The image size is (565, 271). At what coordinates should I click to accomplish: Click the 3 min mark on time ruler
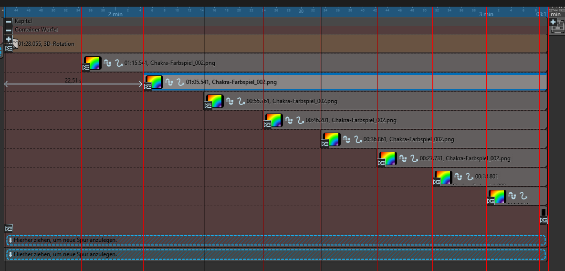click(x=486, y=14)
